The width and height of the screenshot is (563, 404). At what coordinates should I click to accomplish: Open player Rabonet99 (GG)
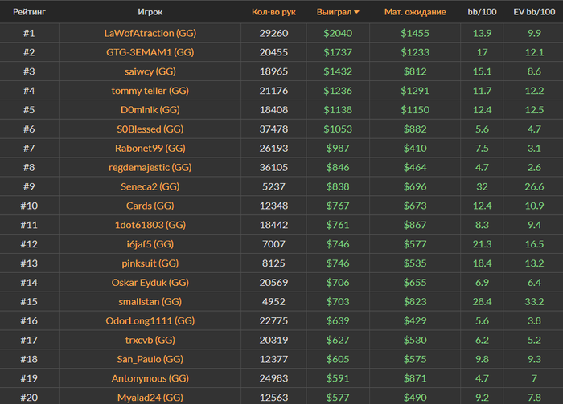pyautogui.click(x=150, y=149)
